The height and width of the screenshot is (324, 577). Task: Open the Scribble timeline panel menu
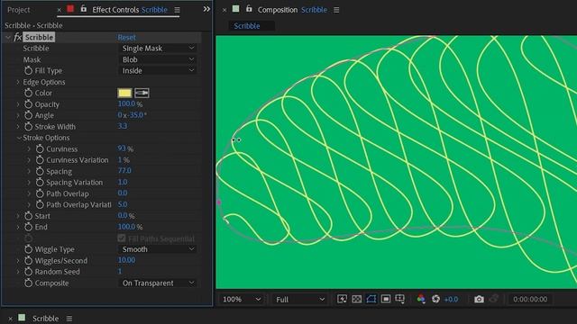pyautogui.click(x=69, y=319)
